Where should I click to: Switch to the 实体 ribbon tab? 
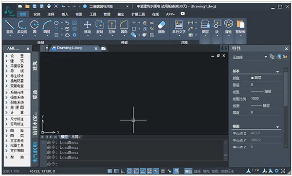[x=37, y=14]
